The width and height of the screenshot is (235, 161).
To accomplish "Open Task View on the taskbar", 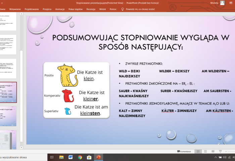I will pos(52,157).
